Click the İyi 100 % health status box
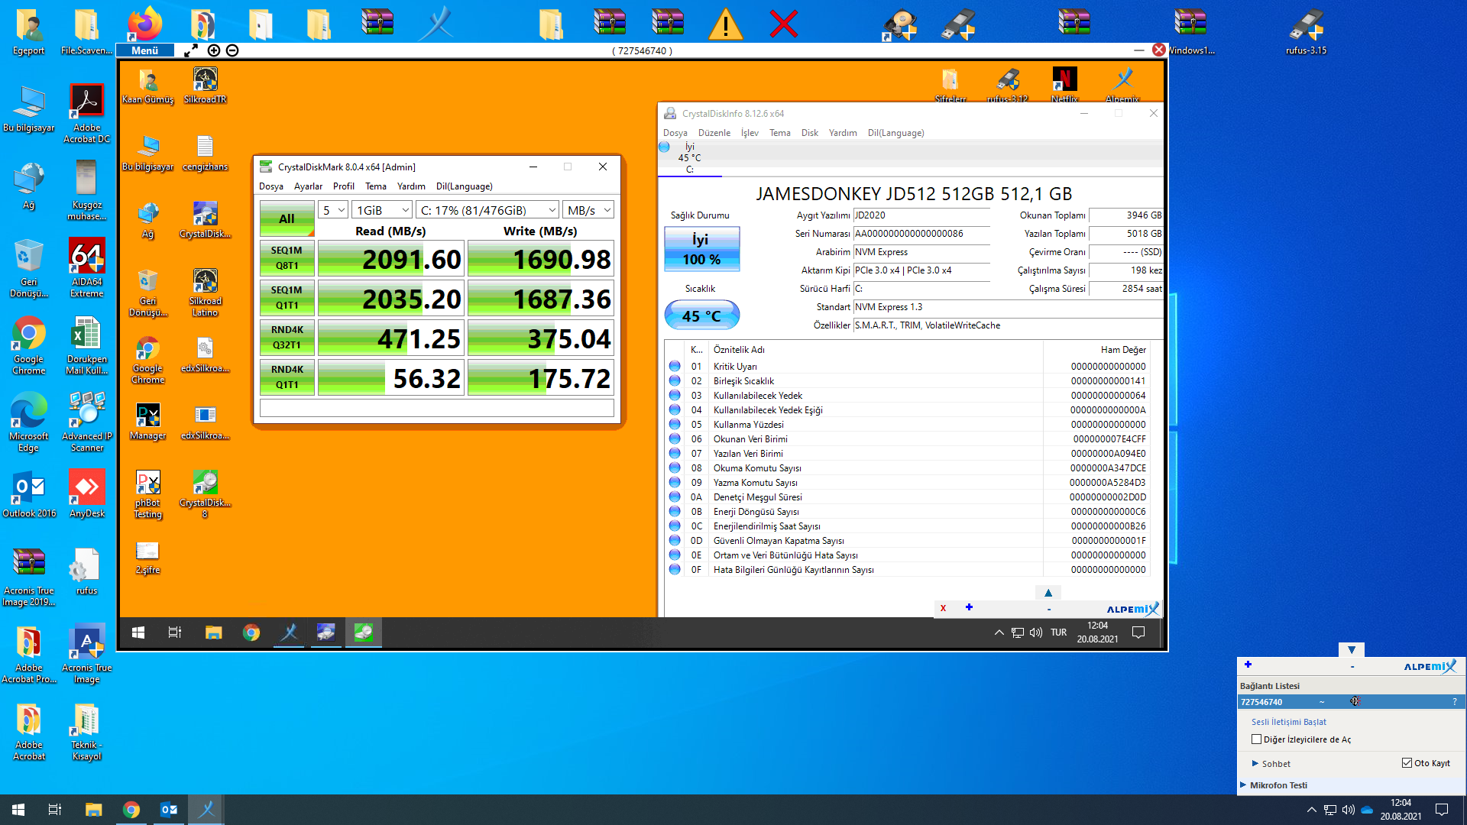The image size is (1467, 825). click(x=701, y=249)
